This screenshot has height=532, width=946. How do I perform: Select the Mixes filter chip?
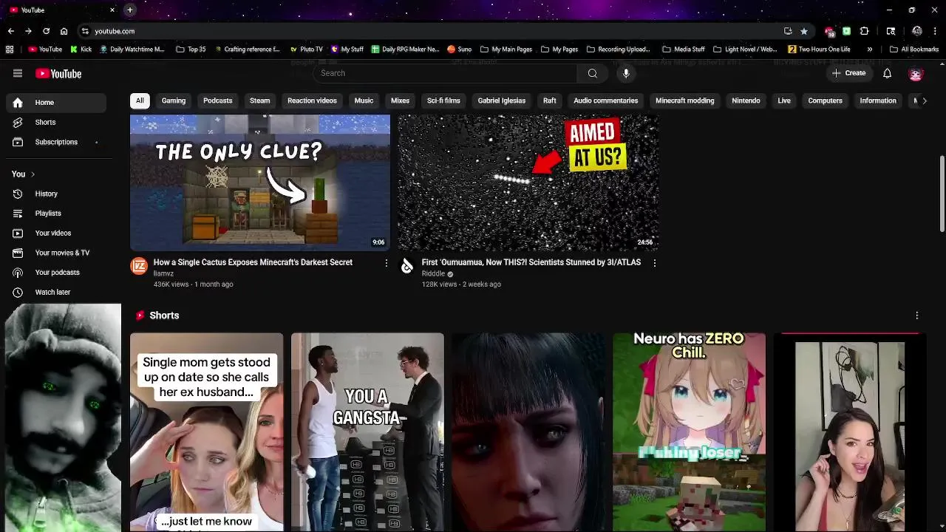point(400,100)
